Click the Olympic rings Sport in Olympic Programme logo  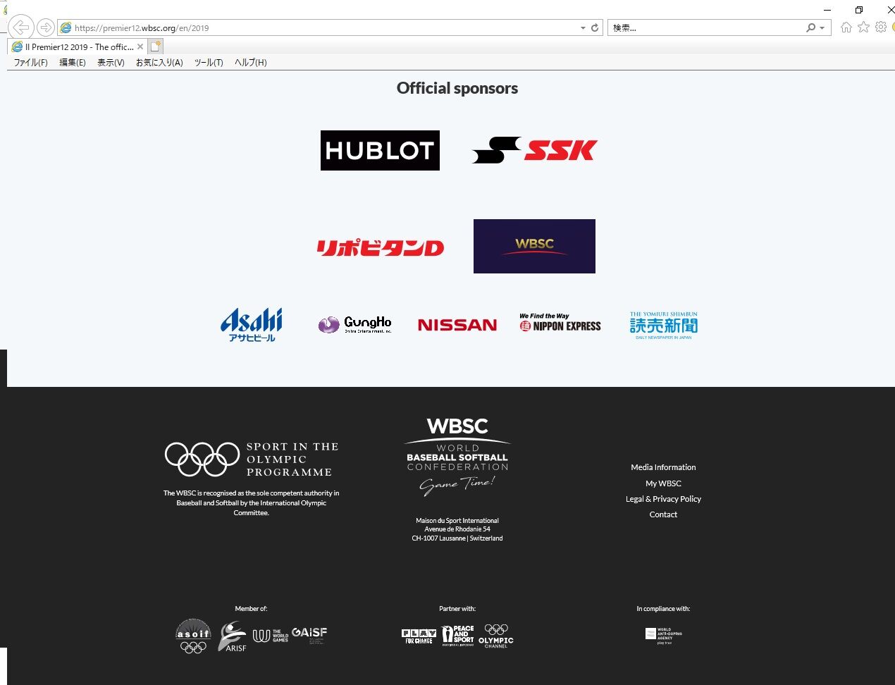click(252, 459)
